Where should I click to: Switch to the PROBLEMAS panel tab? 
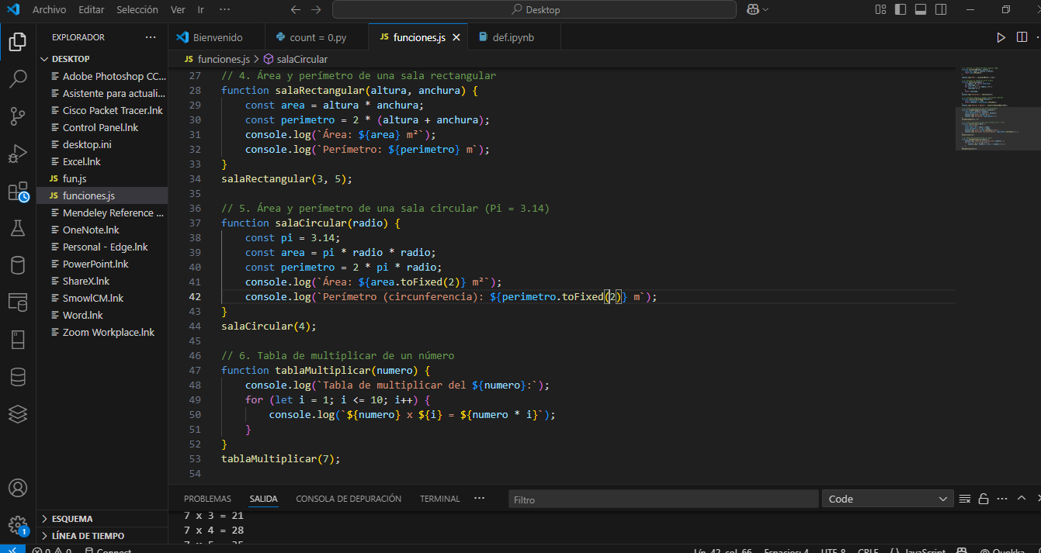click(x=207, y=499)
